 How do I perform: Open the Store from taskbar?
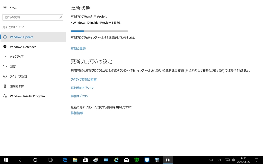point(85,160)
